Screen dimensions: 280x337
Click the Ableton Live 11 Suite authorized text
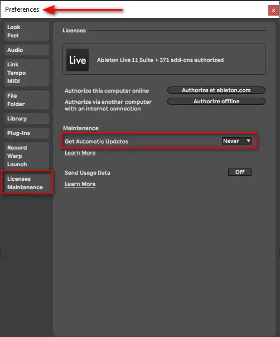[160, 60]
